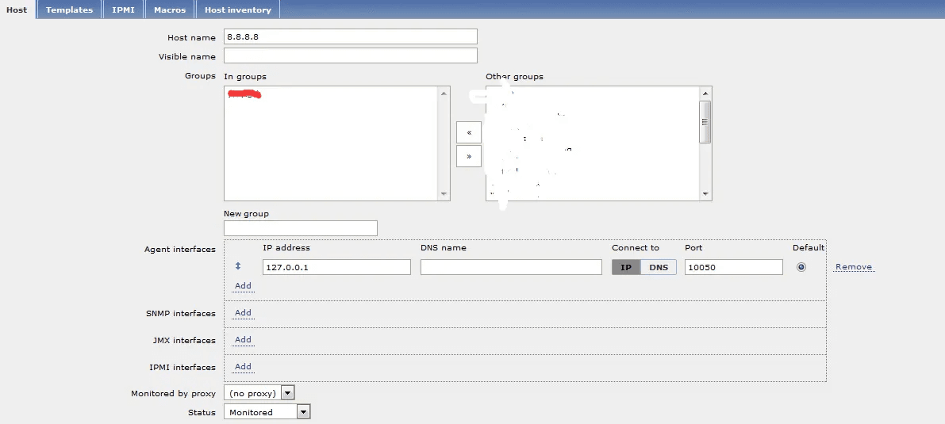Switch to the Host inventory tab
This screenshot has width=945, height=424.
point(237,10)
